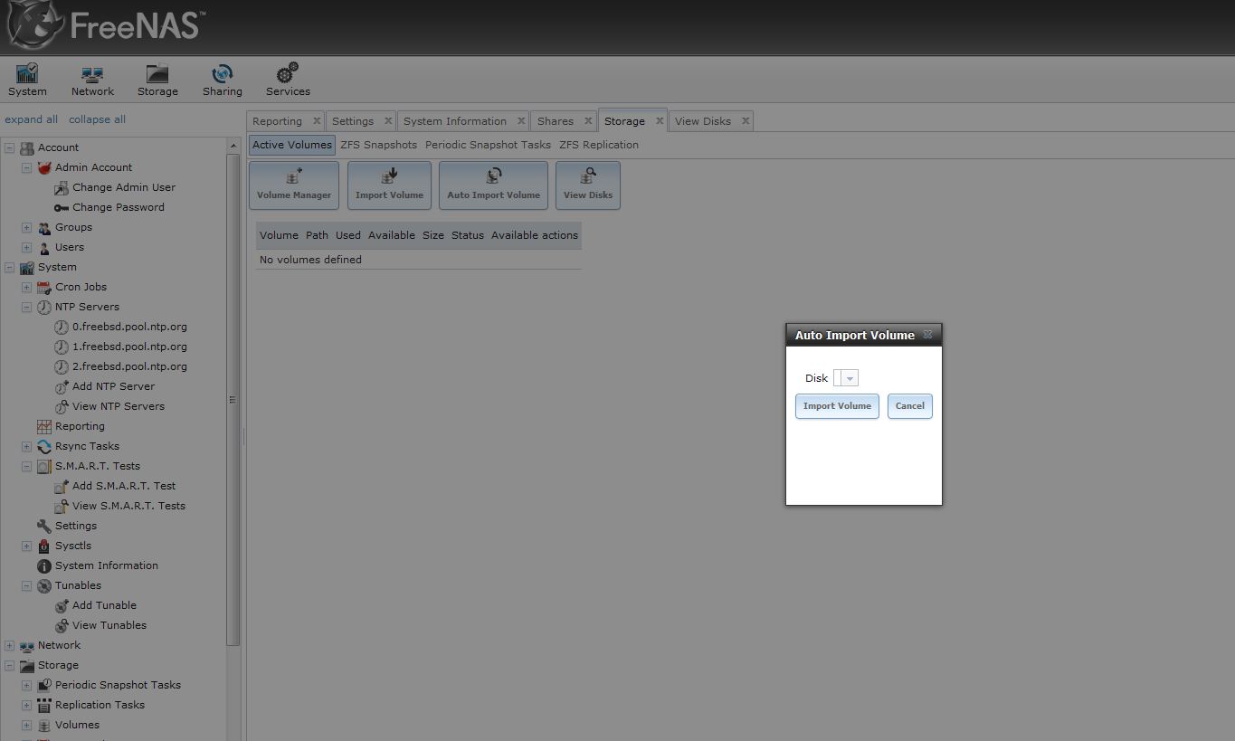The width and height of the screenshot is (1235, 741).
Task: Click the System Information info icon
Action: (x=43, y=565)
